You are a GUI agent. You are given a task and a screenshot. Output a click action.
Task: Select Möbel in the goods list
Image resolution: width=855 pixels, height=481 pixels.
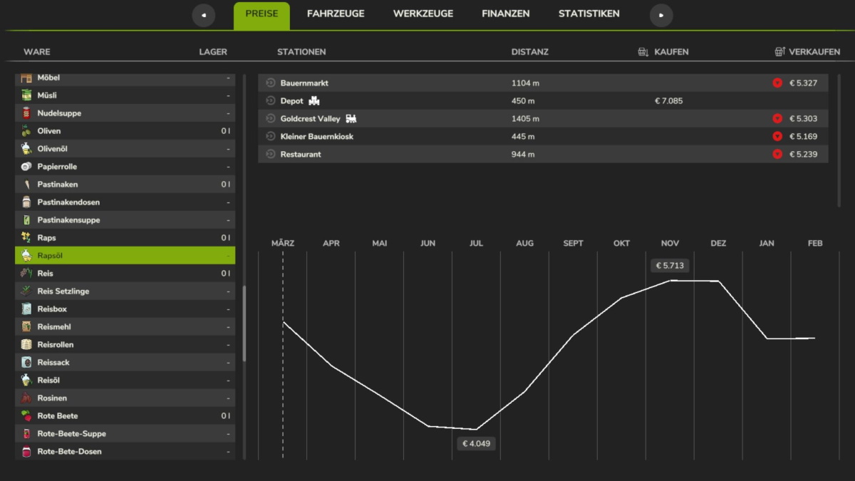125,78
